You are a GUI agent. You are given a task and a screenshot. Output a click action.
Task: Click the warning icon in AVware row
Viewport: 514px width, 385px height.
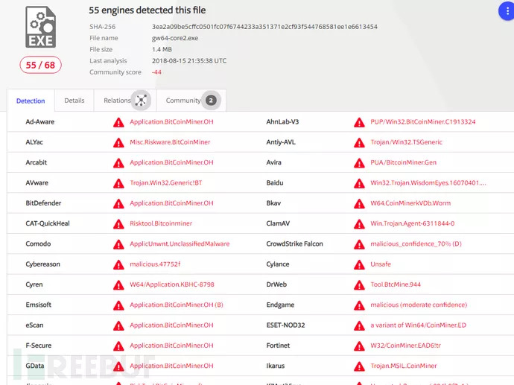click(118, 183)
